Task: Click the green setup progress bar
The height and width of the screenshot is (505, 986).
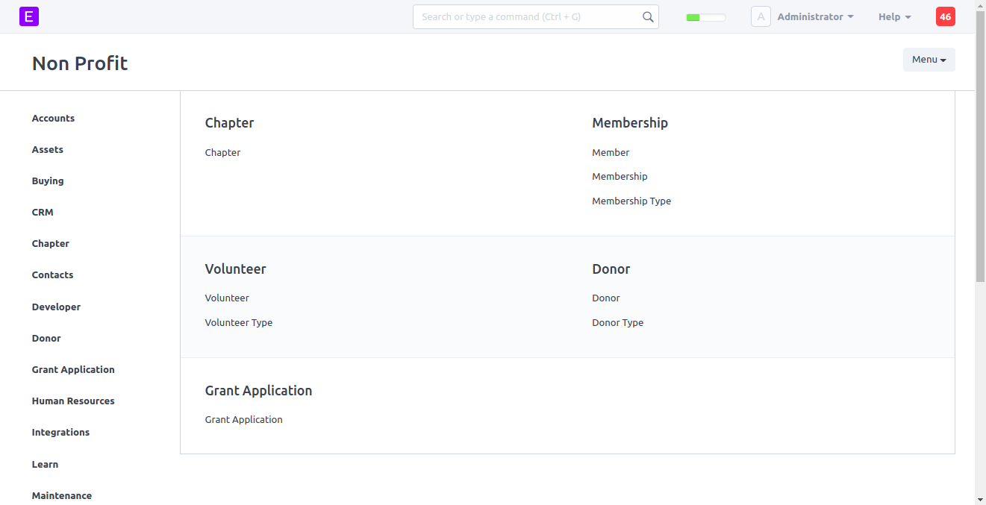Action: [x=705, y=17]
